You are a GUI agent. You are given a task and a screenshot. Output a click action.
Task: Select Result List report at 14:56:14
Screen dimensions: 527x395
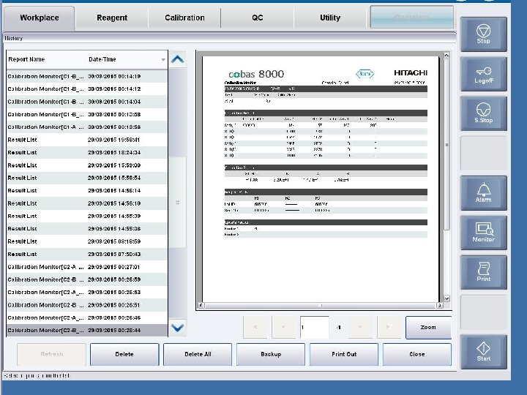(86, 191)
